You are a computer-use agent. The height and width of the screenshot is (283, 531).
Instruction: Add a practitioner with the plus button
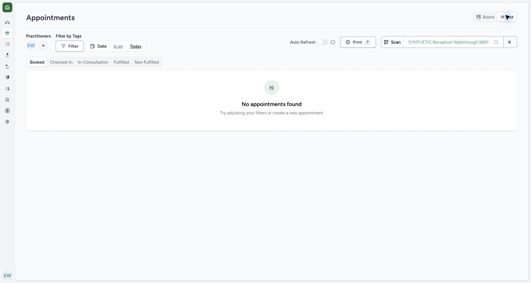[43, 45]
